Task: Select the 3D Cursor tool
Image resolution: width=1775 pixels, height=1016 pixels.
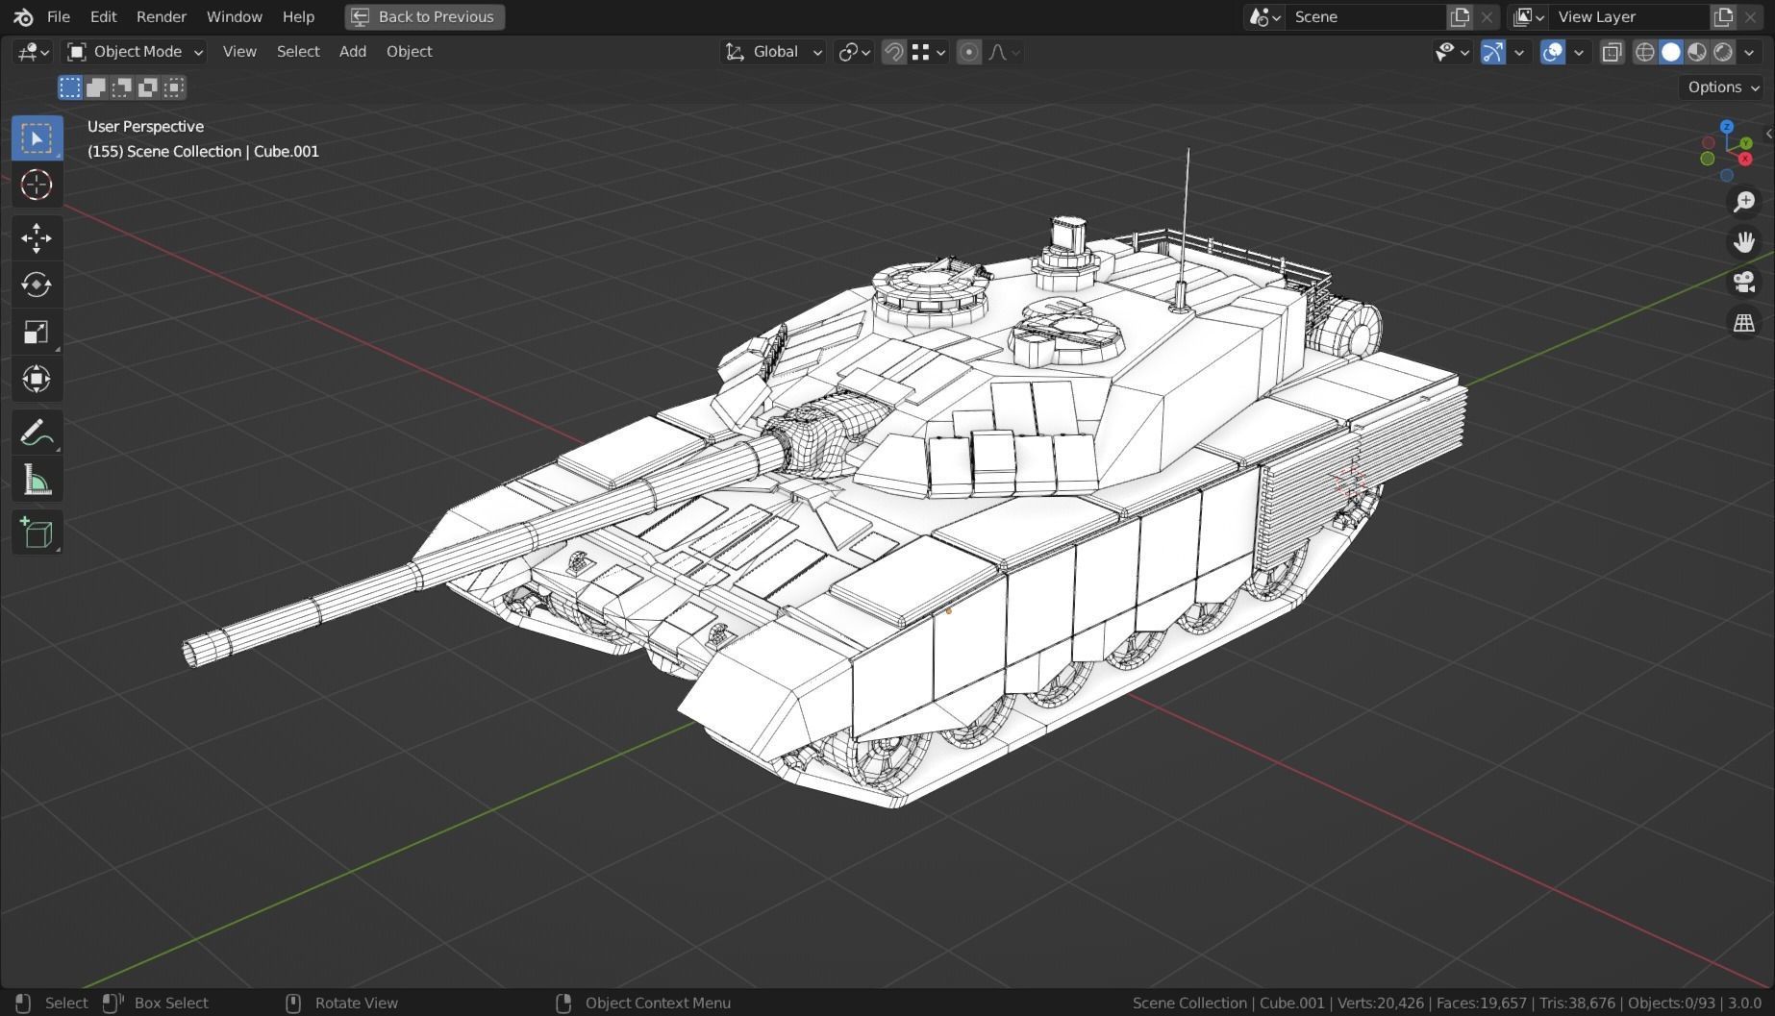Action: (x=37, y=185)
